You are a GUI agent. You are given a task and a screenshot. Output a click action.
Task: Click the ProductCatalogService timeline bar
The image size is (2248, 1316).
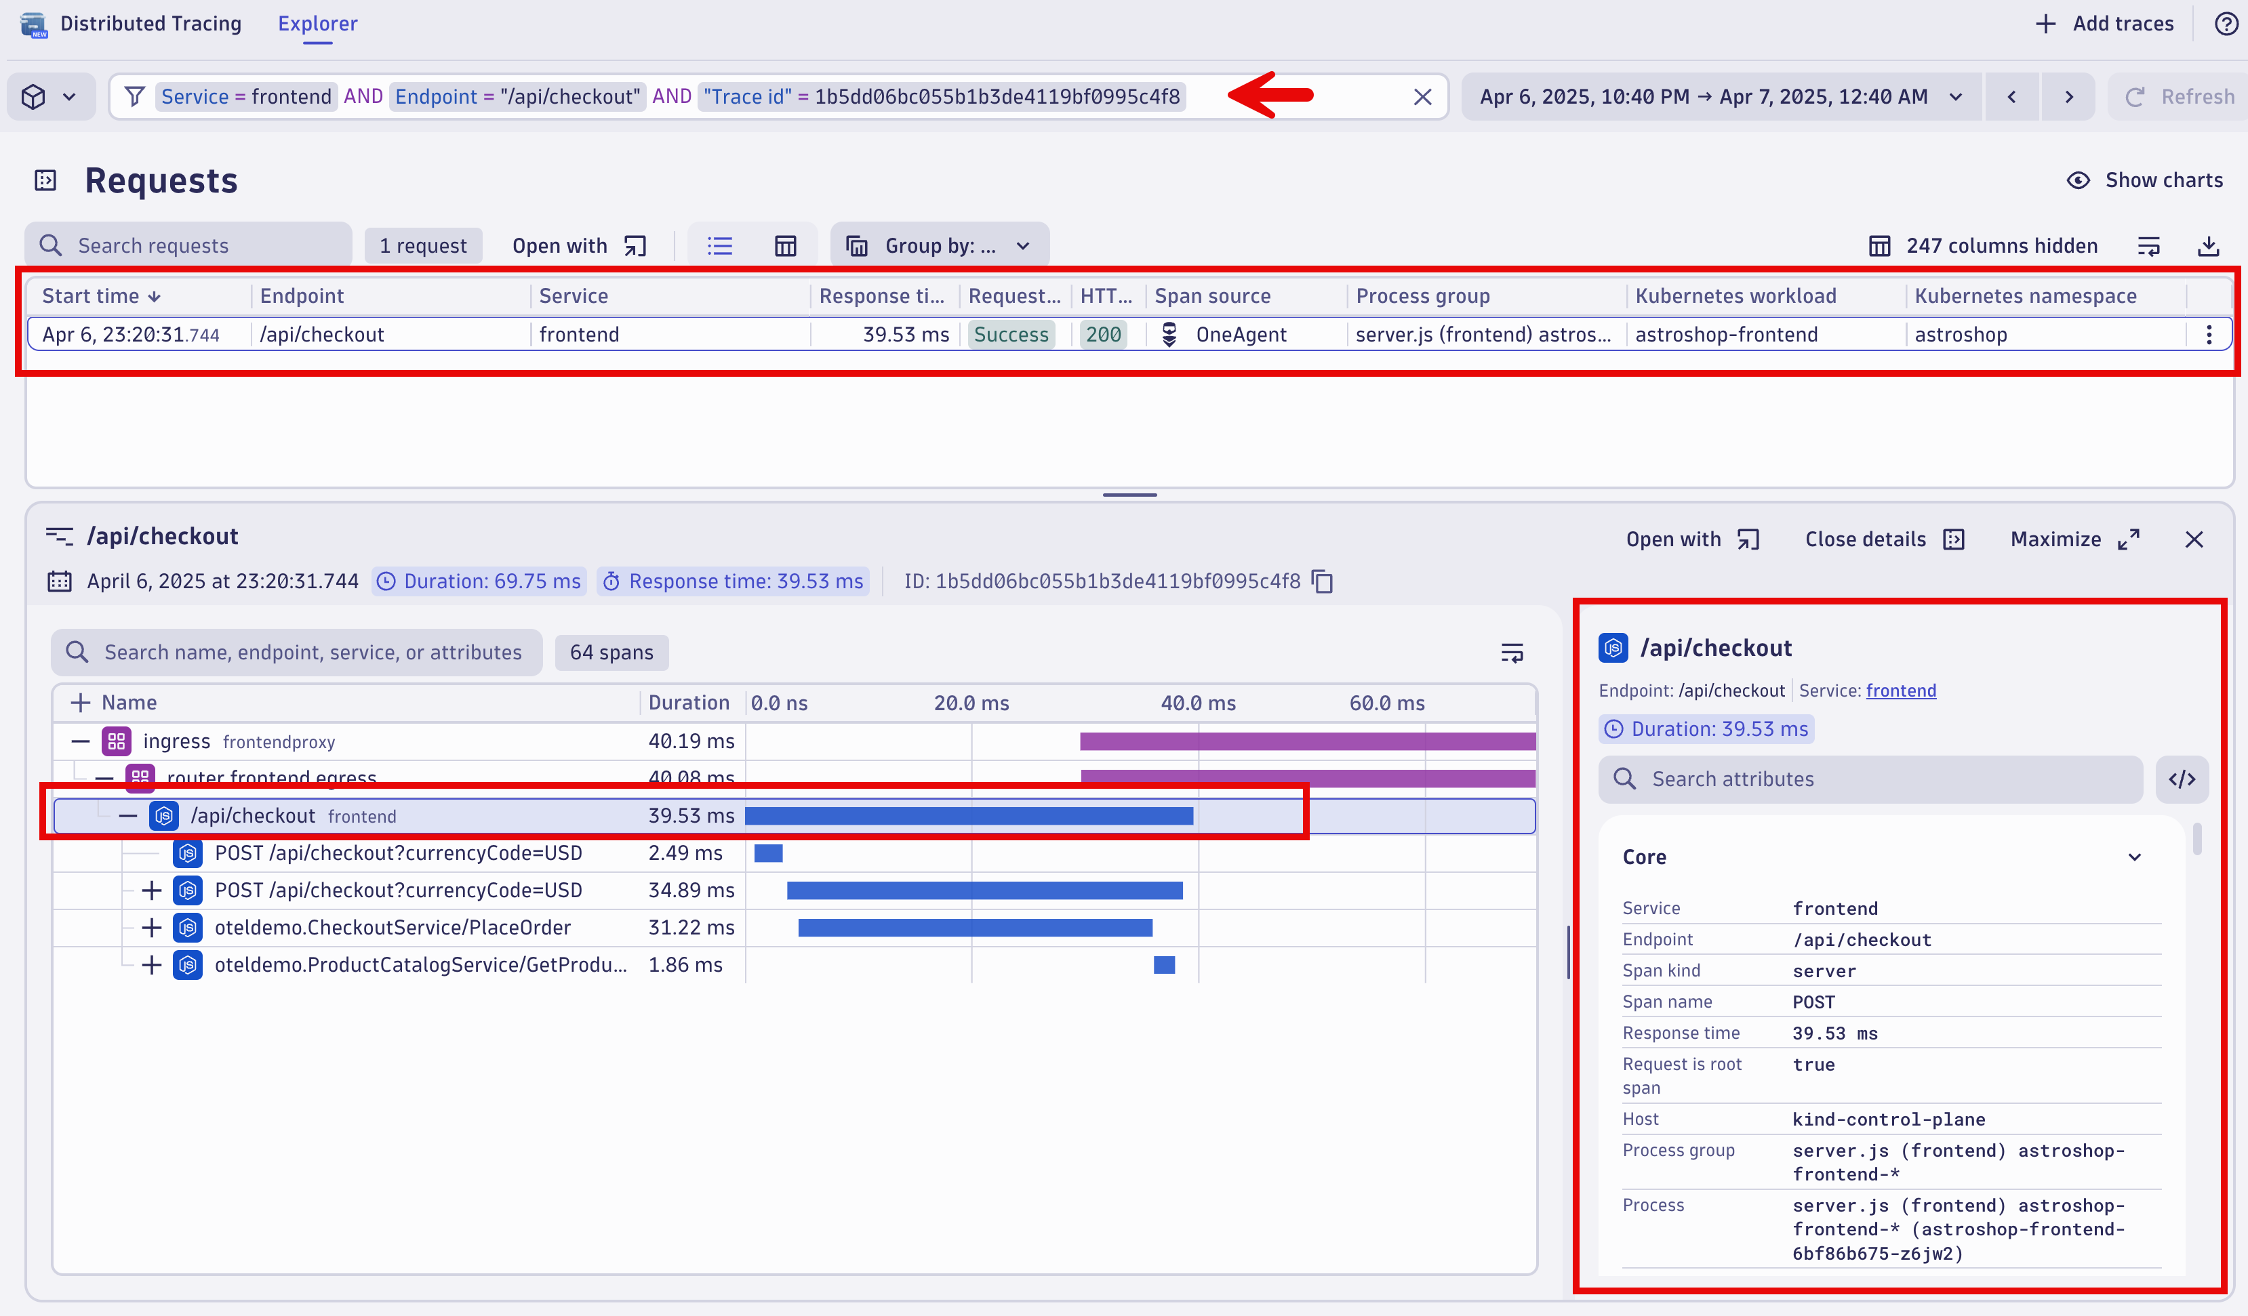click(x=1164, y=965)
